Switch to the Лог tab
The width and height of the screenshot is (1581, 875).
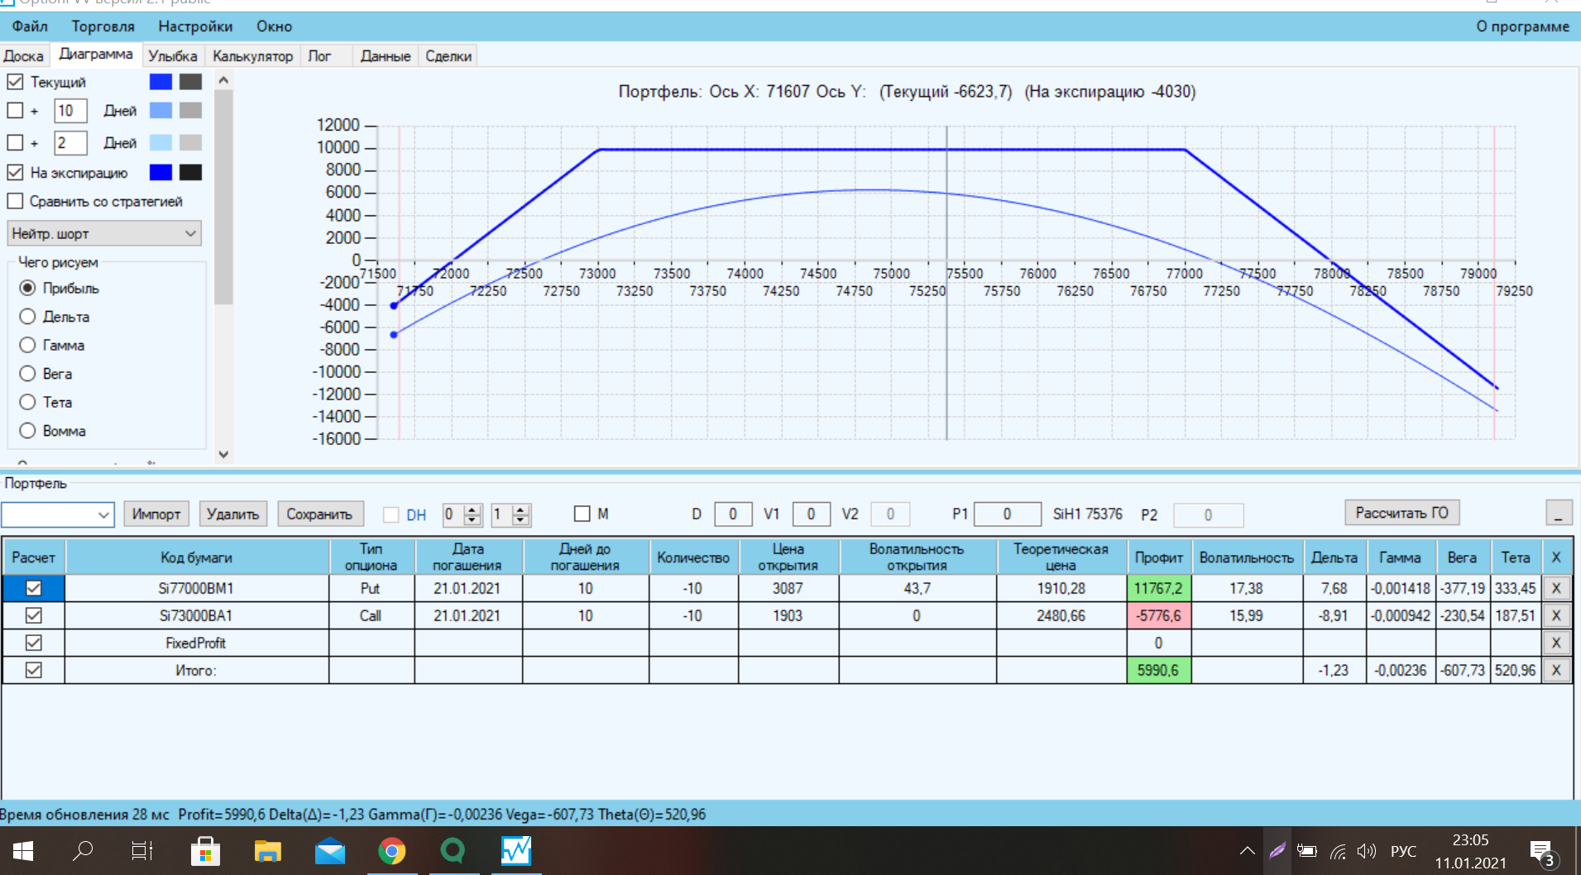coord(319,56)
